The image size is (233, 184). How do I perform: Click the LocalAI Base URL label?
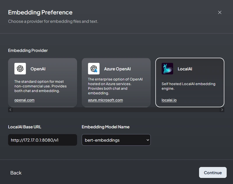(x=24, y=127)
